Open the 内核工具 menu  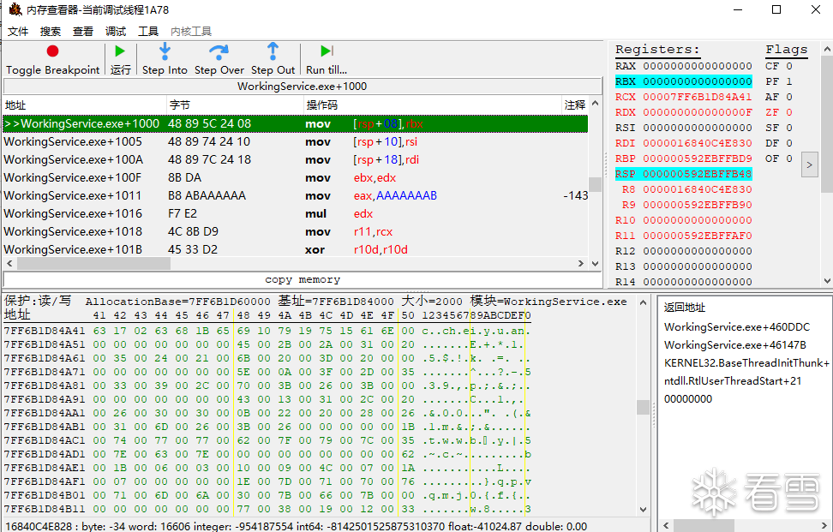[x=191, y=32]
